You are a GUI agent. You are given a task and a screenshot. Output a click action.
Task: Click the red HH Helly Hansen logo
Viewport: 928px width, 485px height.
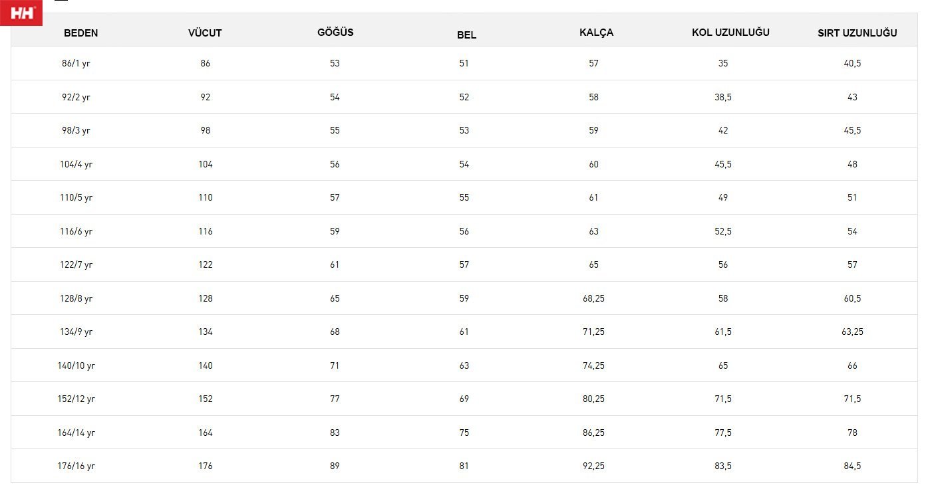[21, 13]
